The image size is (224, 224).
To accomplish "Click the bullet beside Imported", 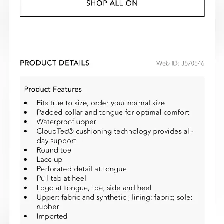I will (x=25, y=216).
